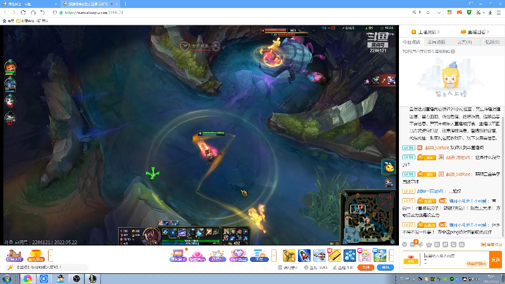
Task: Open the emoji smiley picker in chat
Action: (x=405, y=244)
